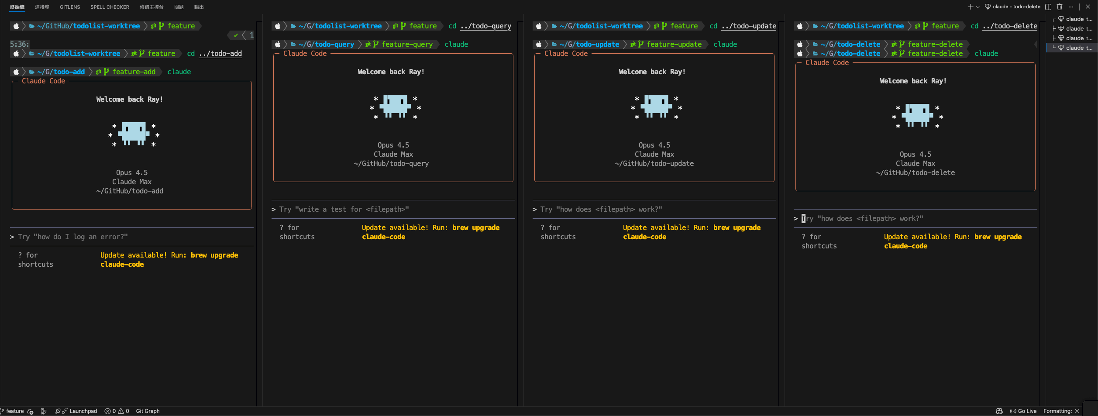The height and width of the screenshot is (416, 1098).
Task: Split the terminal pane
Action: (x=1048, y=7)
